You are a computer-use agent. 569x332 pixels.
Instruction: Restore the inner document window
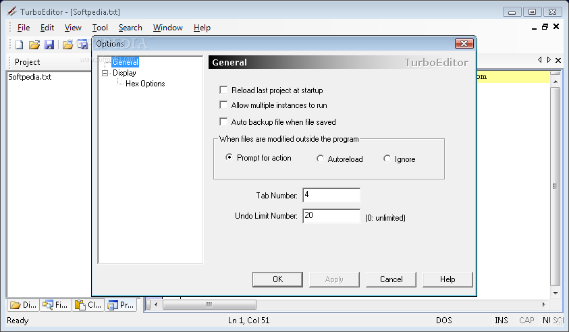pos(545,27)
